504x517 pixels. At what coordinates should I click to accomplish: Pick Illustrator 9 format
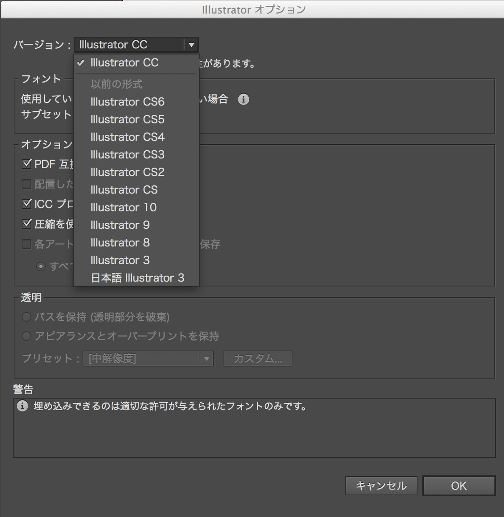coord(136,225)
